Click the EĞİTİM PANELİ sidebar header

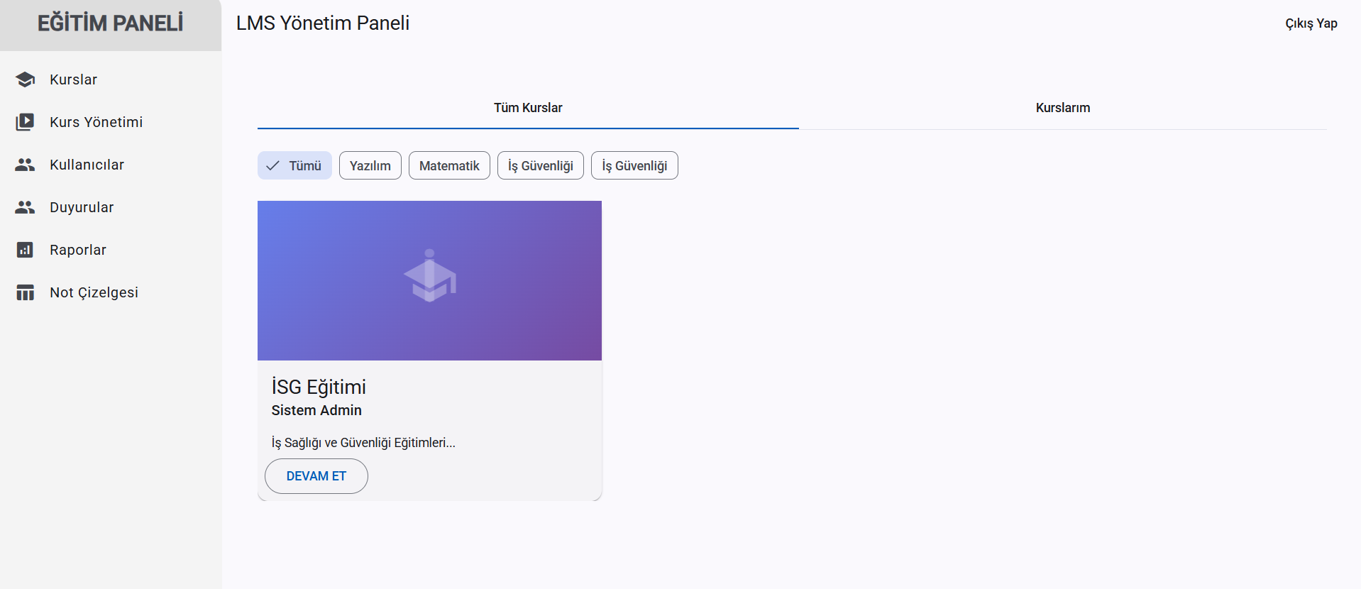[x=110, y=23]
